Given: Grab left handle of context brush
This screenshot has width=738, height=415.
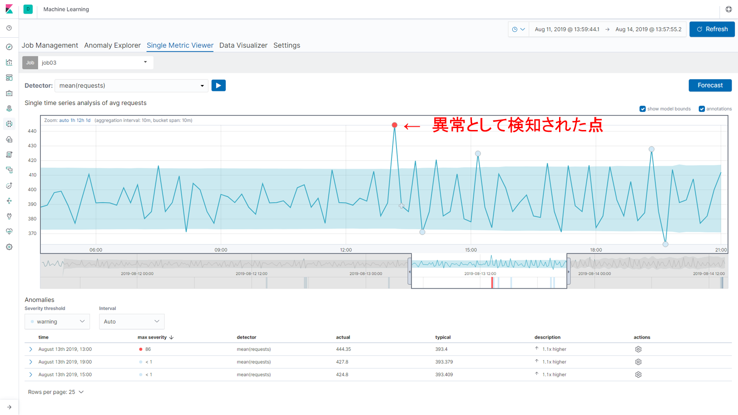Looking at the screenshot, I should (410, 272).
